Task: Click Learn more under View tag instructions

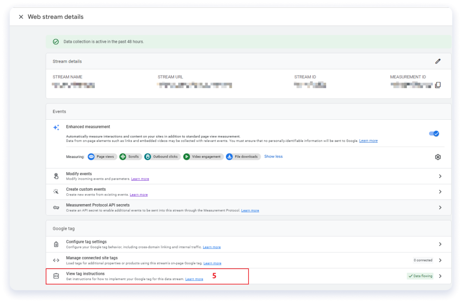Action: pyautogui.click(x=194, y=279)
